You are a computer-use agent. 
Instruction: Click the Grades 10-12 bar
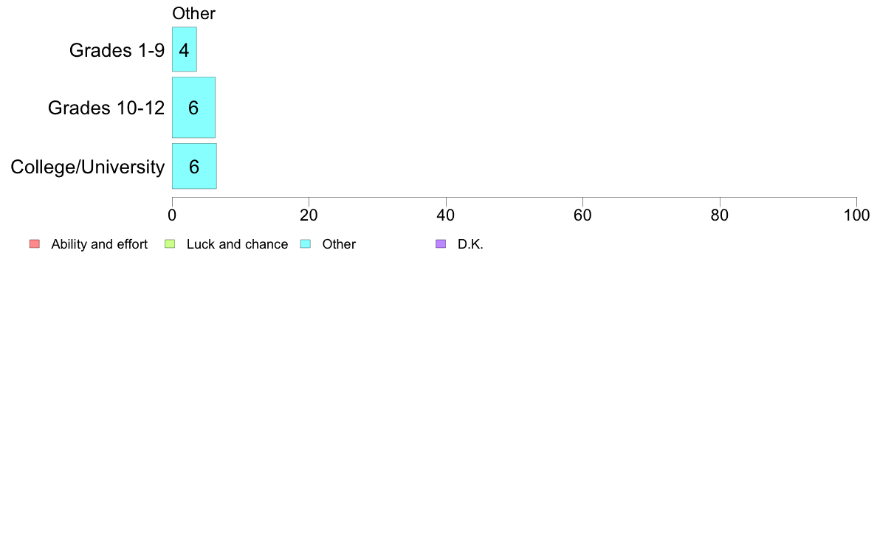(193, 107)
